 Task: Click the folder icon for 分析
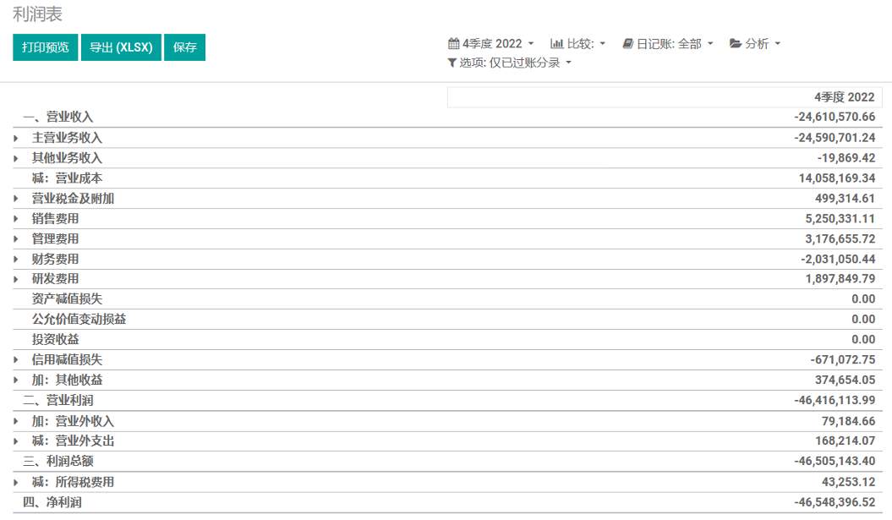tap(736, 44)
